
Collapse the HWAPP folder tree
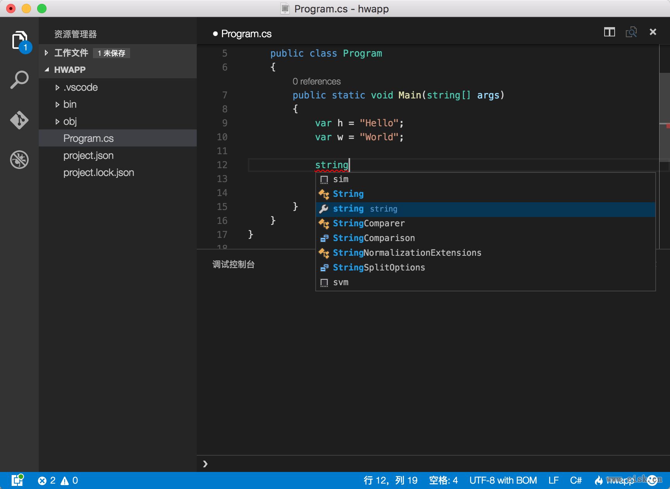coord(70,70)
